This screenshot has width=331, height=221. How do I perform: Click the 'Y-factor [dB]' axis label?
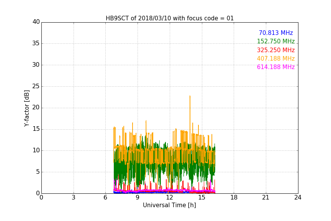coord(26,108)
